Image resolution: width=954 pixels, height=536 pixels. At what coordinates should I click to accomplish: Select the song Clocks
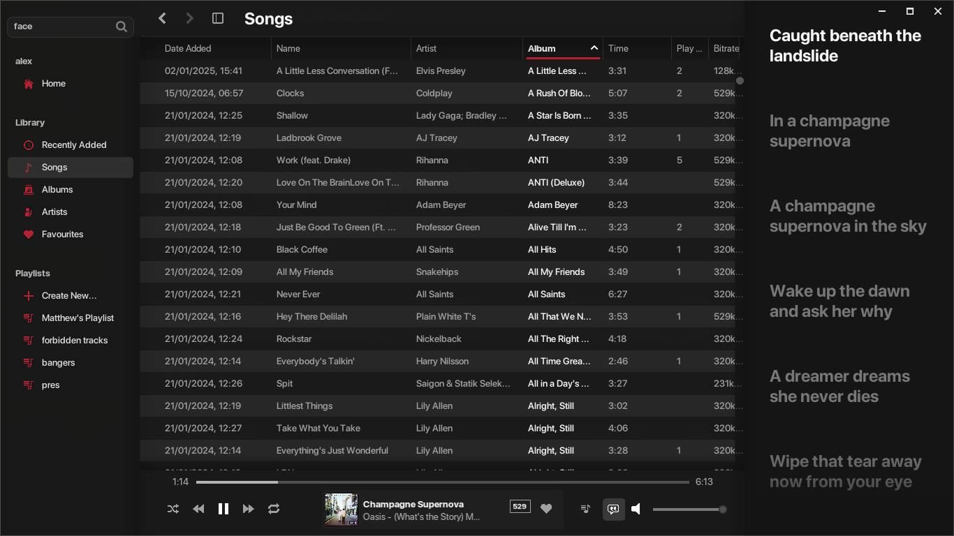437,94
